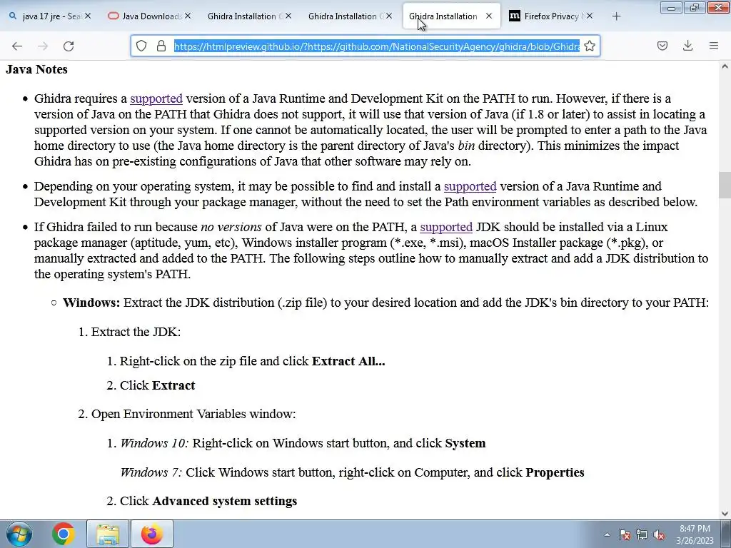The image size is (731, 548).
Task: Open the Downloads panel
Action: tap(687, 46)
